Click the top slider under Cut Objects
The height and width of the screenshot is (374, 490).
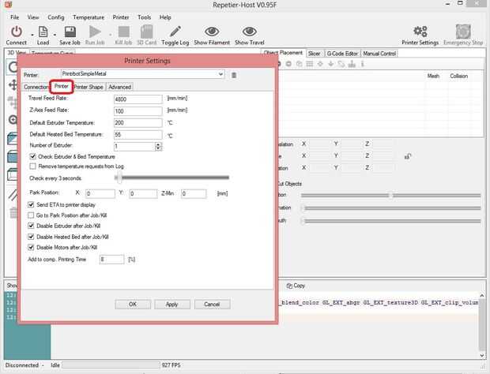tap(390, 195)
